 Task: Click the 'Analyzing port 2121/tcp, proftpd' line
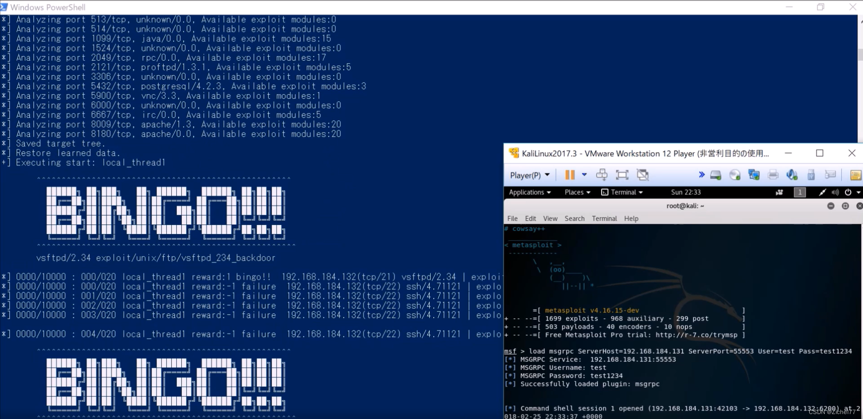pyautogui.click(x=176, y=67)
